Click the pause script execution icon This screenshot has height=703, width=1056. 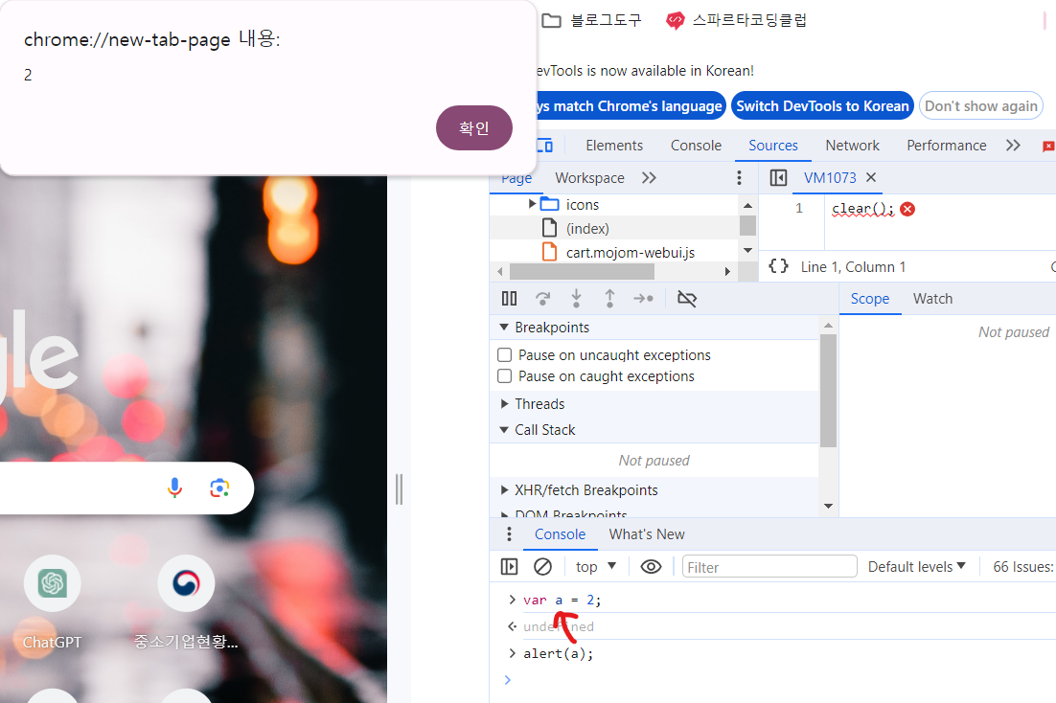[509, 298]
